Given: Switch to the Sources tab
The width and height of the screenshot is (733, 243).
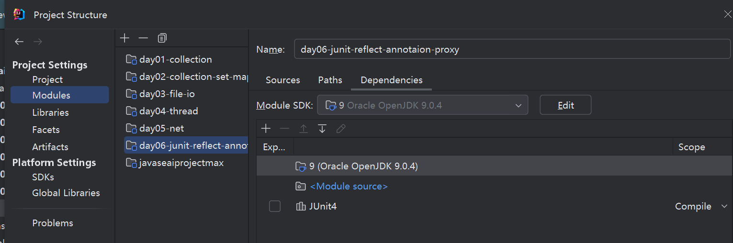Looking at the screenshot, I should 282,80.
